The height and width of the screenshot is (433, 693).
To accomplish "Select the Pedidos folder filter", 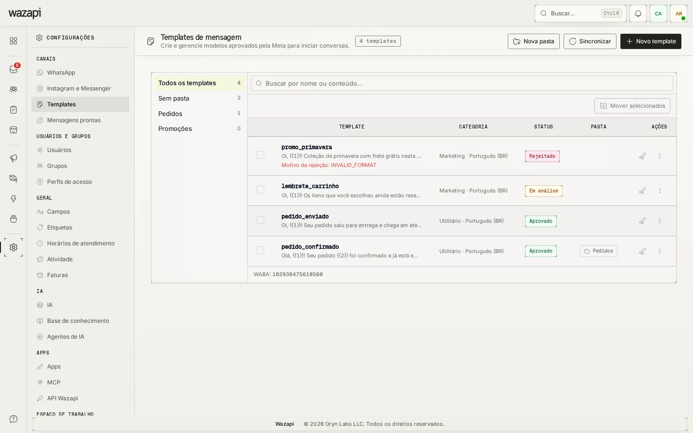I will pos(199,114).
